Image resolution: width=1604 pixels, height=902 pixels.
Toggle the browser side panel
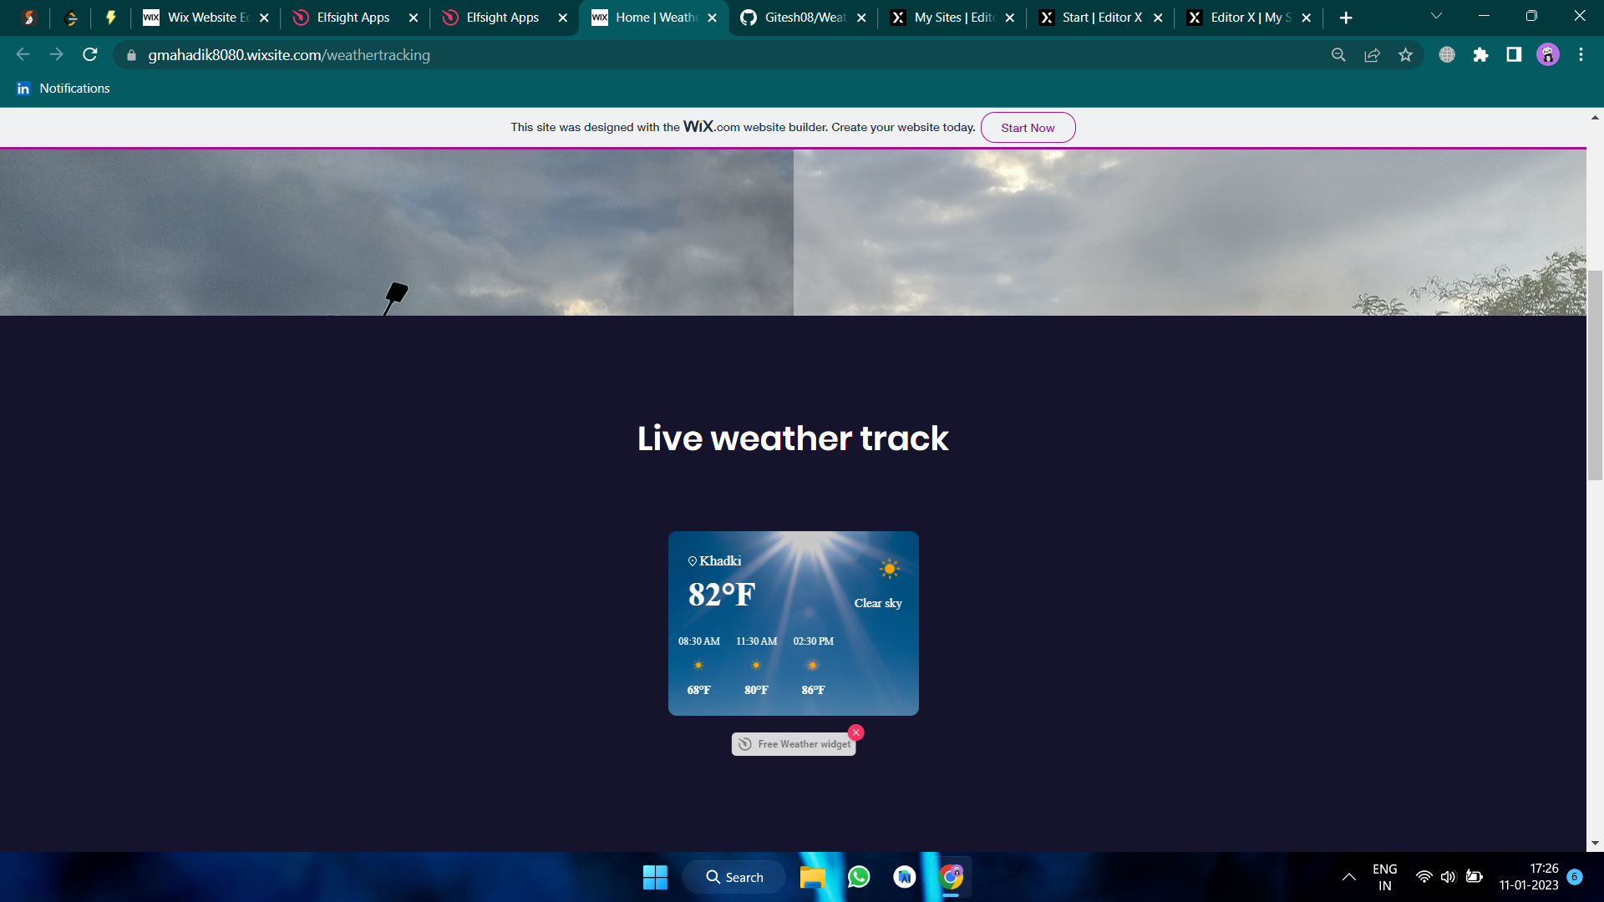(x=1514, y=55)
